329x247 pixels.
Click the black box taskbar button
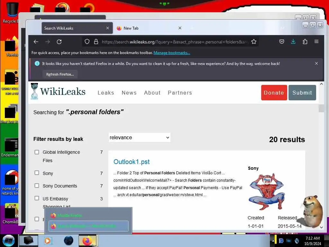(29, 241)
